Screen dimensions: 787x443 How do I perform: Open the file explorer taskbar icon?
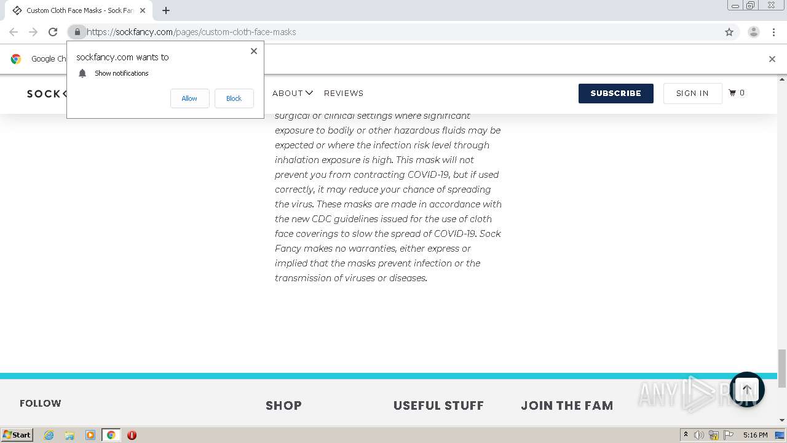pyautogui.click(x=69, y=435)
